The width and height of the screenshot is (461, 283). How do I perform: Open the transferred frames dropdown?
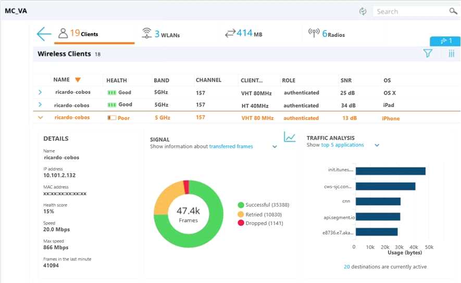pyautogui.click(x=275, y=147)
